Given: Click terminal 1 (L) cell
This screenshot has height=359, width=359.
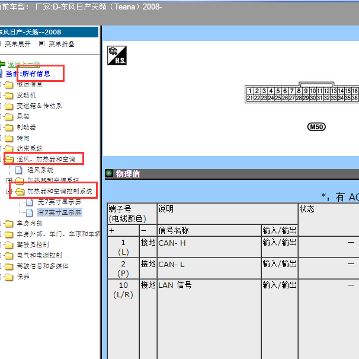Looking at the screenshot, I should point(123,247).
